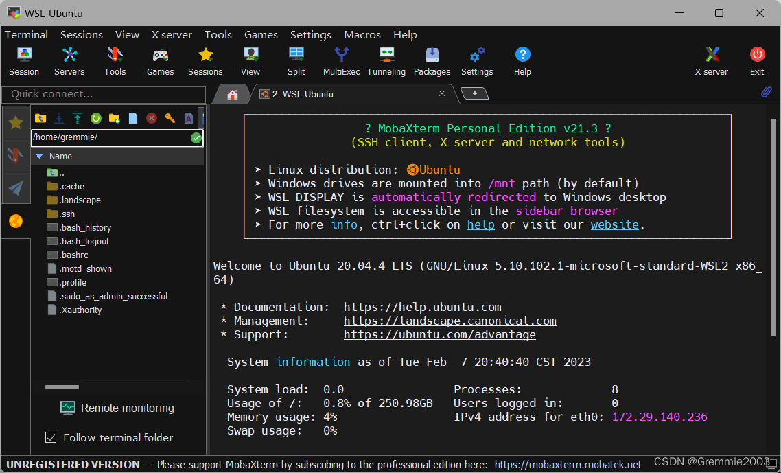781x473 pixels.
Task: Open the Swiss-knife tools sidebar tab
Action: click(15, 156)
